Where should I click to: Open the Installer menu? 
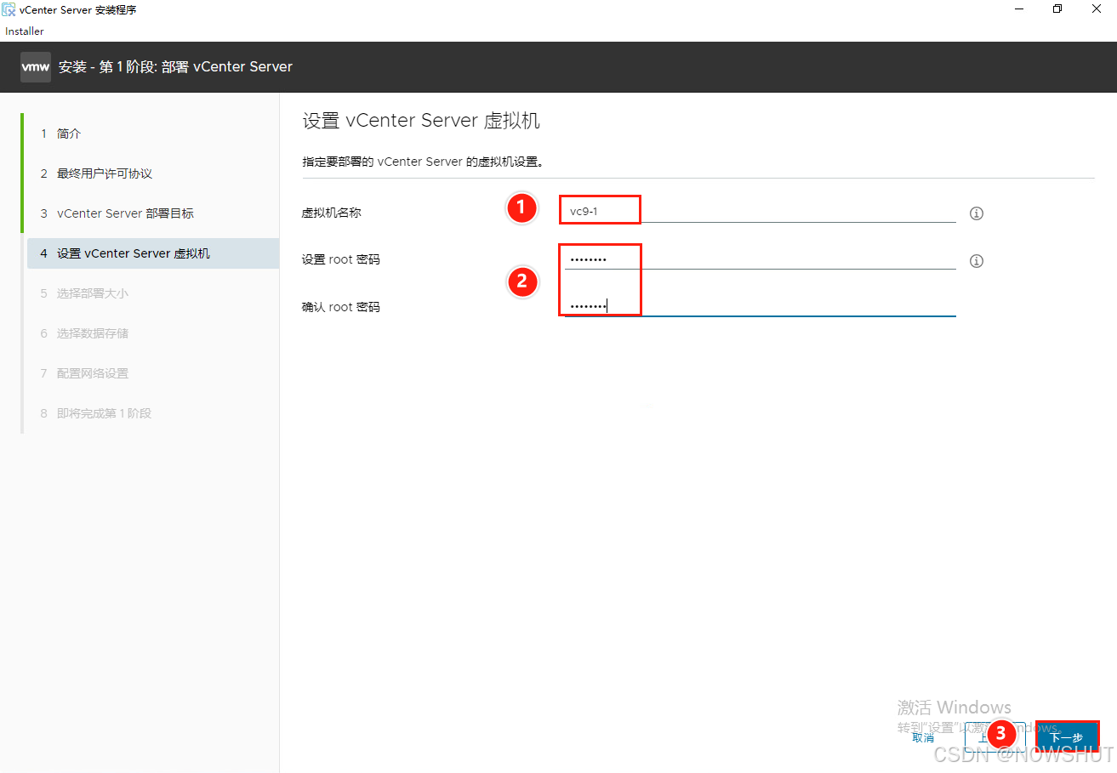(25, 31)
